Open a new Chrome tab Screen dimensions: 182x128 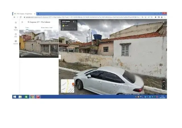coord(38,14)
